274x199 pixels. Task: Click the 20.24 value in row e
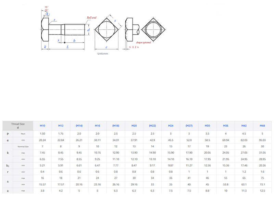[42, 140]
